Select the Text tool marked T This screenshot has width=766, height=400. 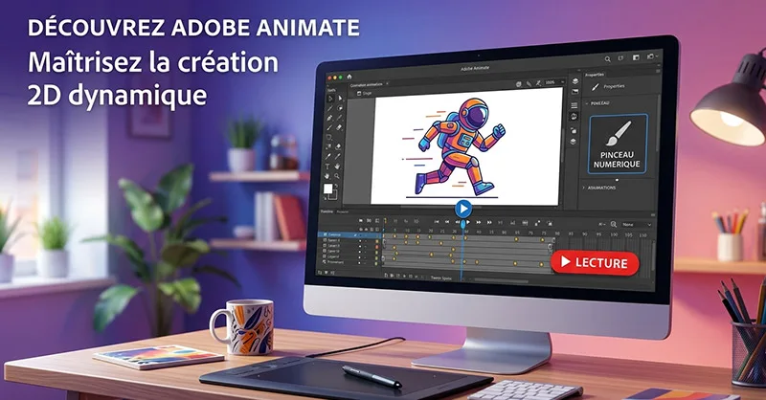point(327,167)
